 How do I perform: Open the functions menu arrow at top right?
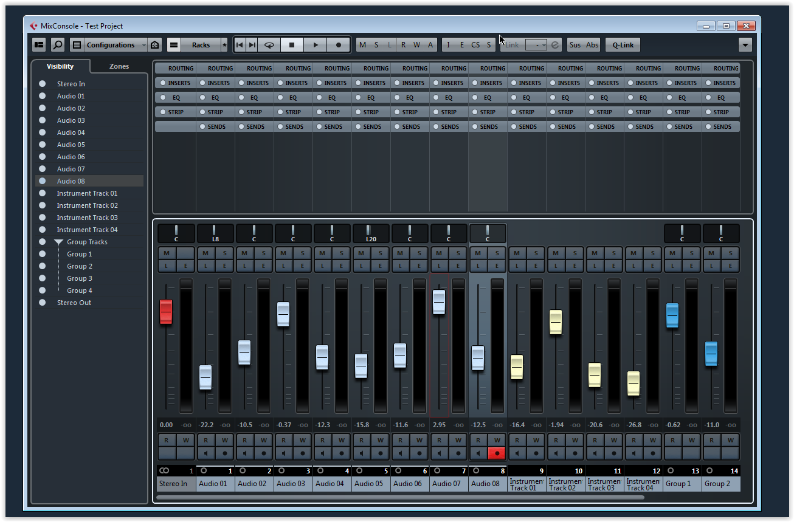click(x=745, y=45)
